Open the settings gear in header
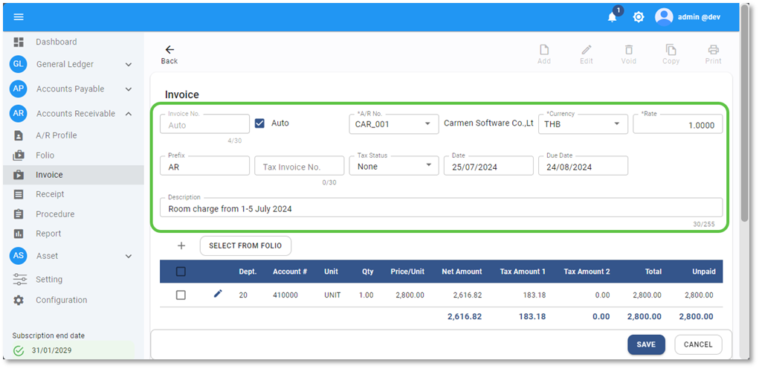 (638, 17)
